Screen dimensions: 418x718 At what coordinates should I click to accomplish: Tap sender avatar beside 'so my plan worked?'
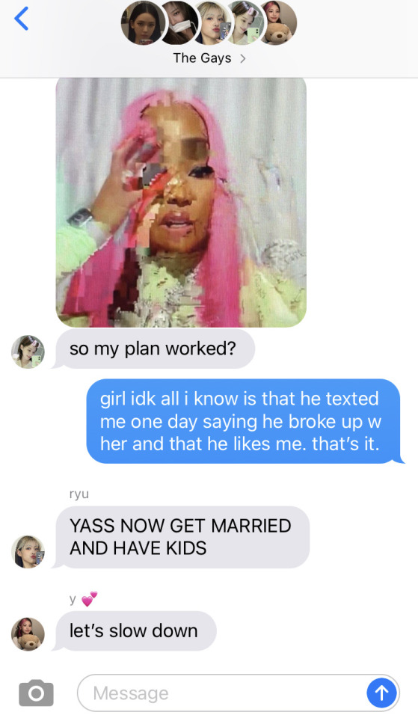[28, 352]
